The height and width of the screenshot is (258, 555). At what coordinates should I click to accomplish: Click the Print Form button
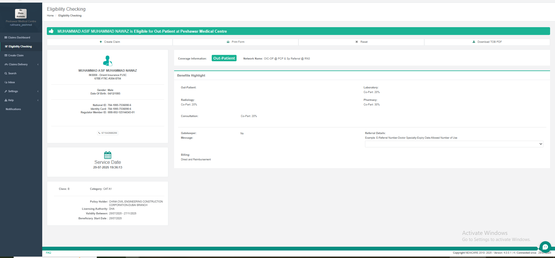tap(235, 42)
